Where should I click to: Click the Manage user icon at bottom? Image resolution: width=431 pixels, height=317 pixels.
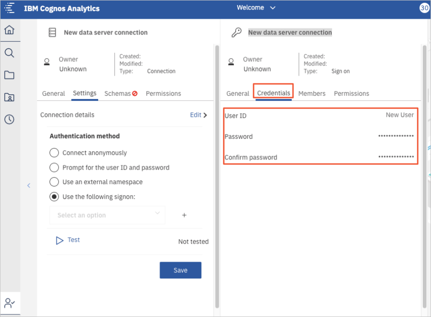coord(9,303)
